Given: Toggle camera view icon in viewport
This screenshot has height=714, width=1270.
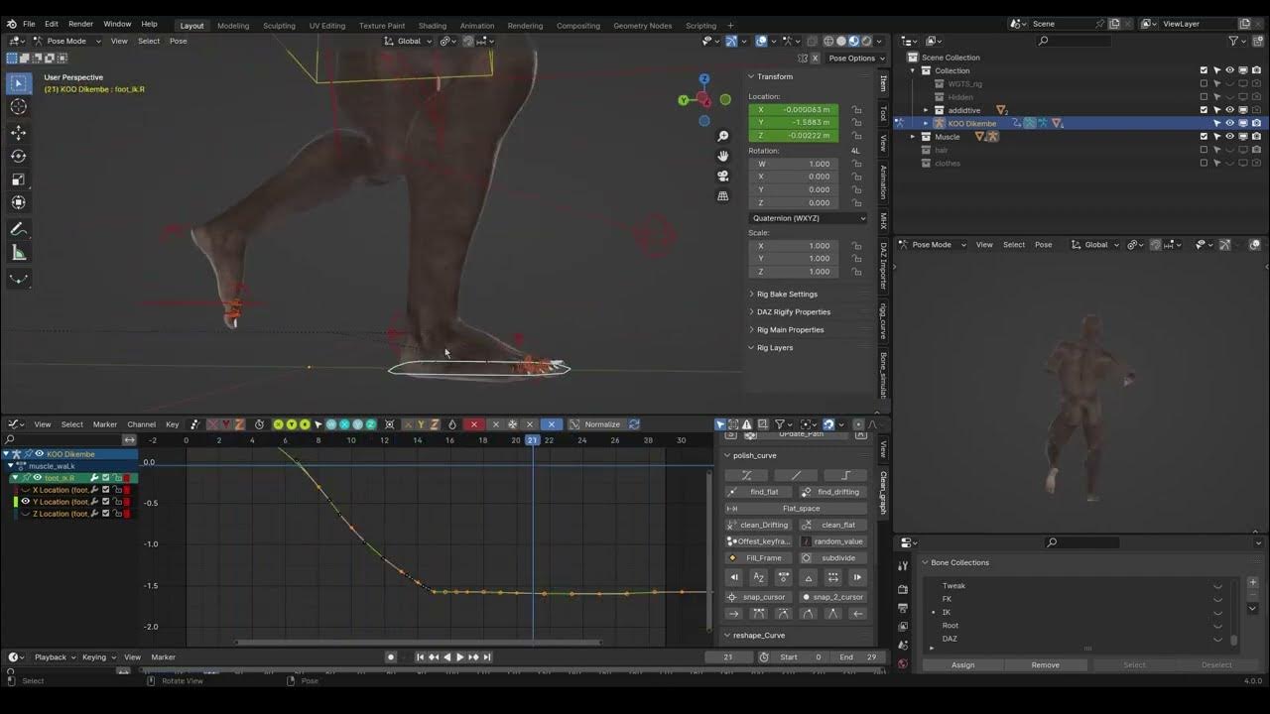Looking at the screenshot, I should 723,176.
